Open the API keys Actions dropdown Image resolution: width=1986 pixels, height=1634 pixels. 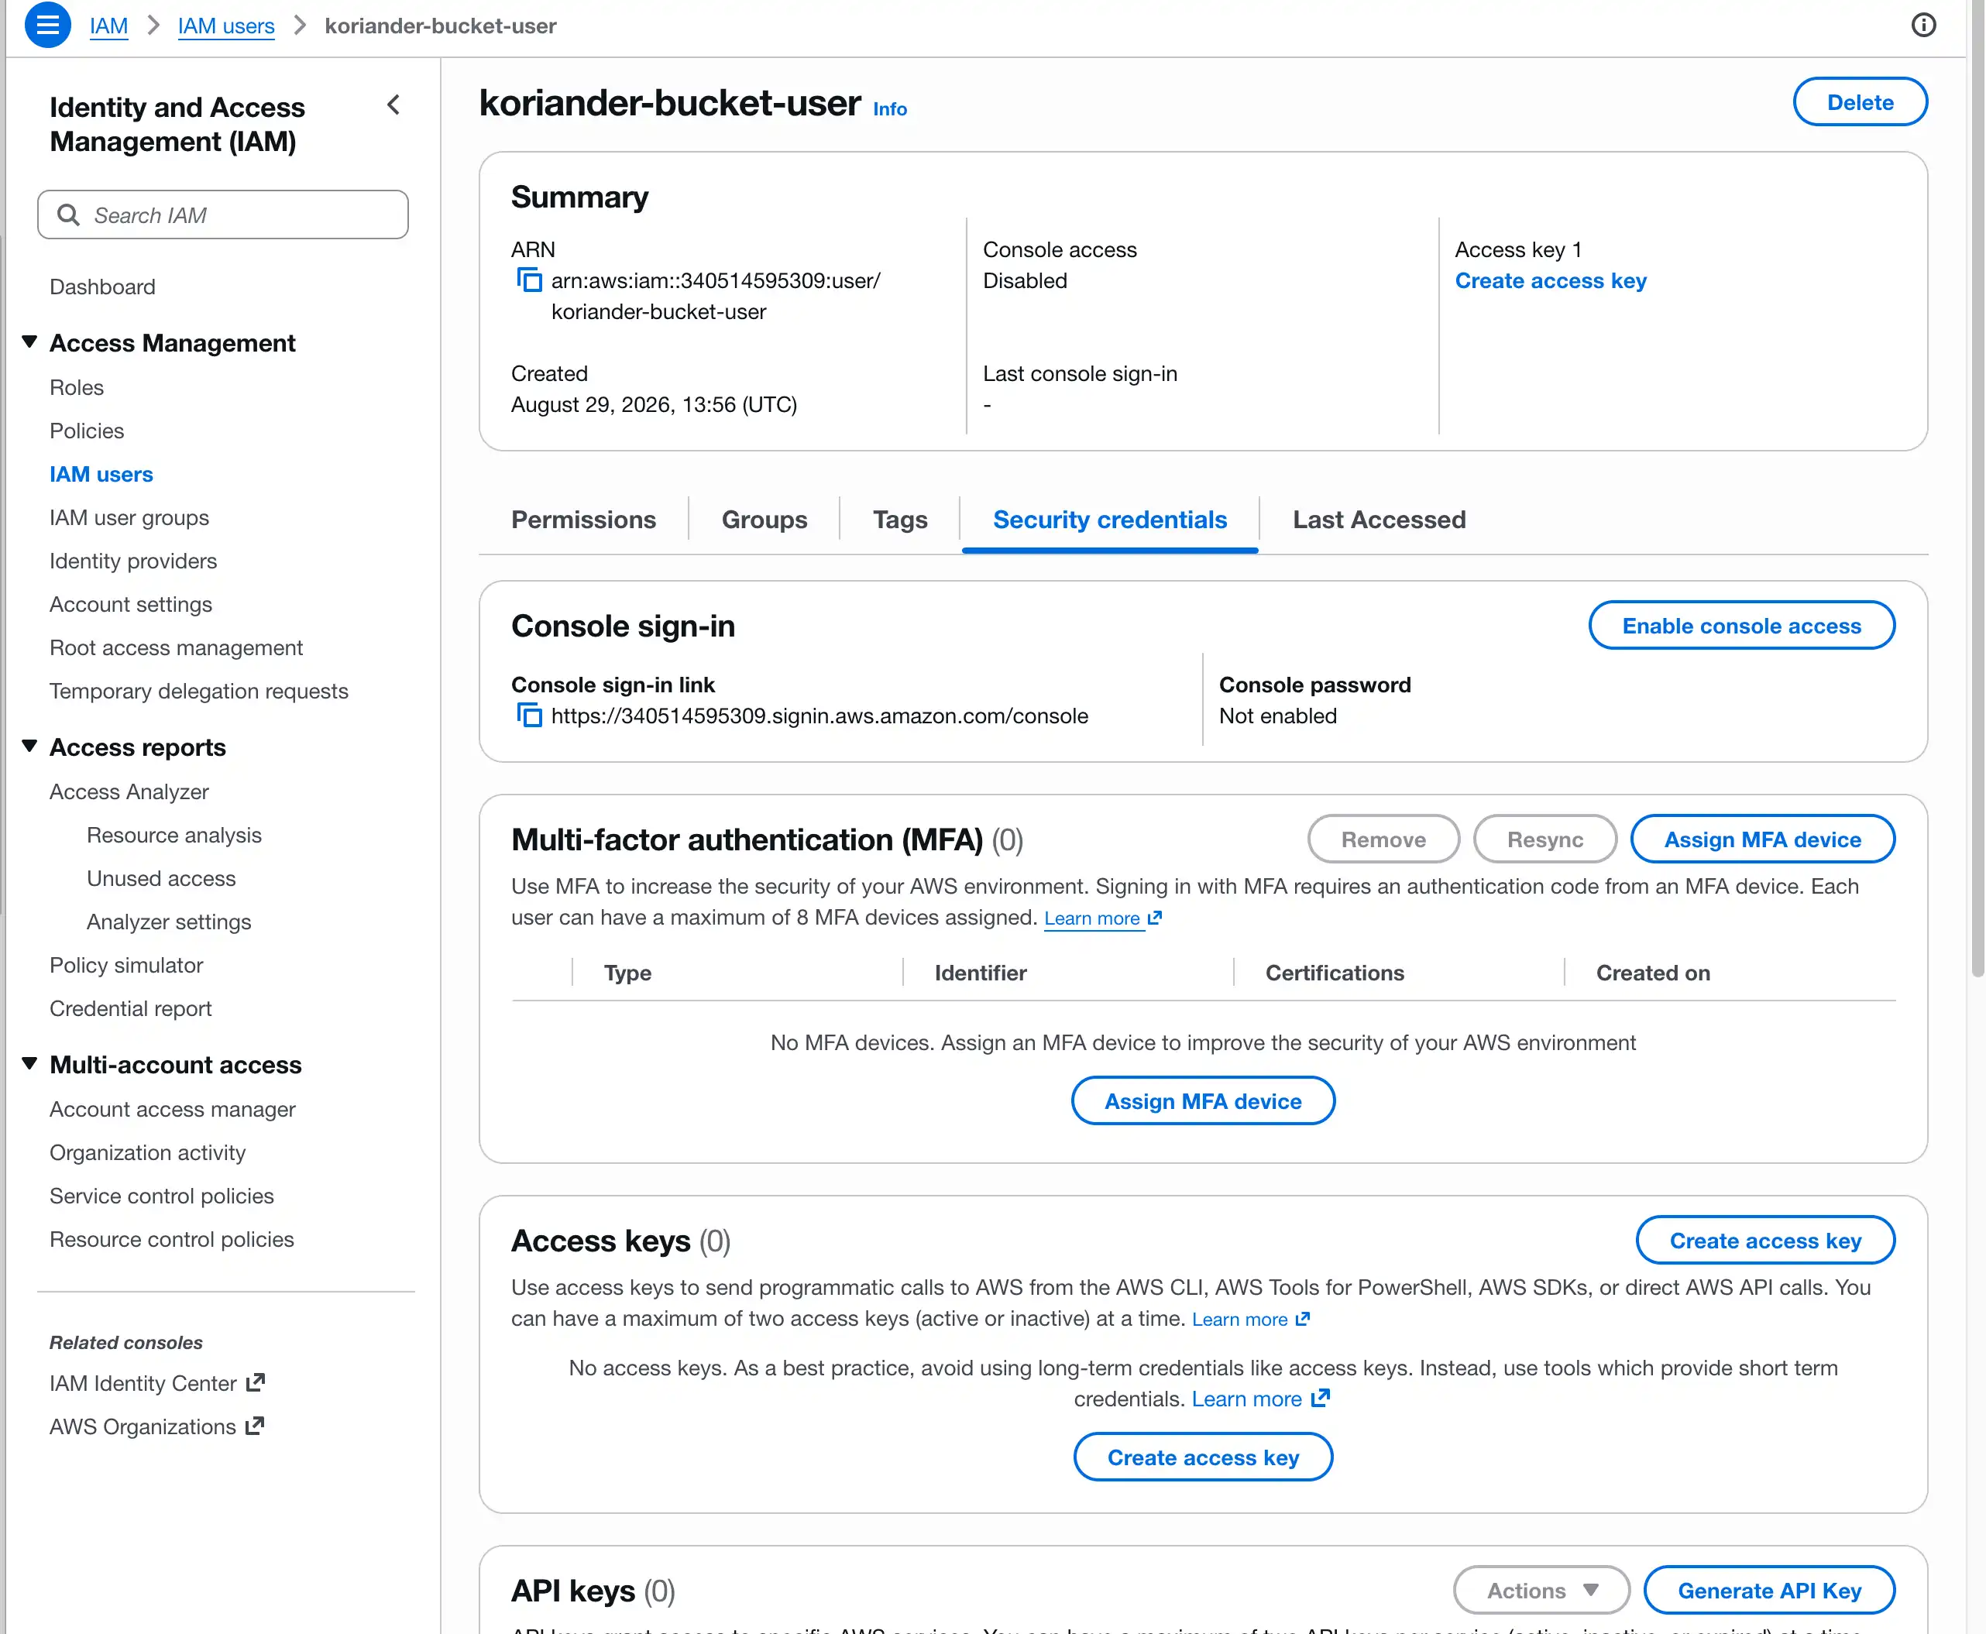[1541, 1590]
